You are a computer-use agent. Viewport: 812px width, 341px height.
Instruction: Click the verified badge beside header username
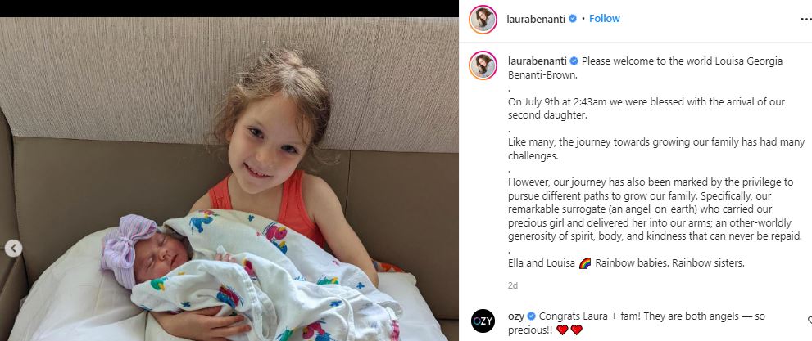tap(573, 19)
